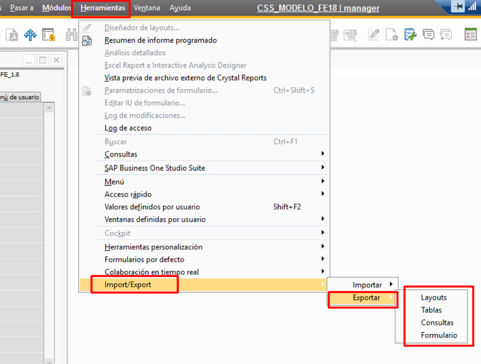The image size is (481, 364).
Task: Expand the Consultas submenu
Action: click(120, 154)
